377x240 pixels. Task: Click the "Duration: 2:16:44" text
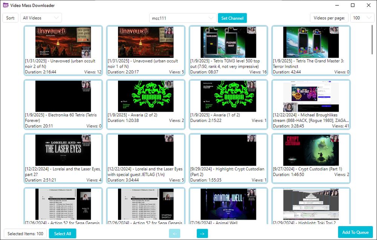click(41, 72)
